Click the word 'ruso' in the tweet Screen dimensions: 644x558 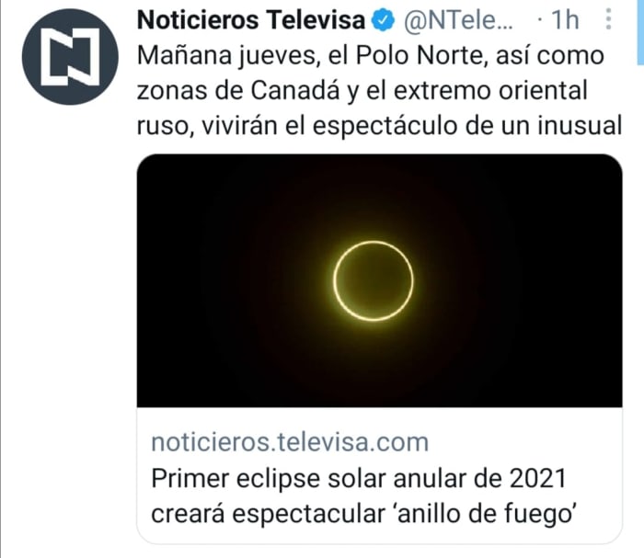click(x=162, y=127)
